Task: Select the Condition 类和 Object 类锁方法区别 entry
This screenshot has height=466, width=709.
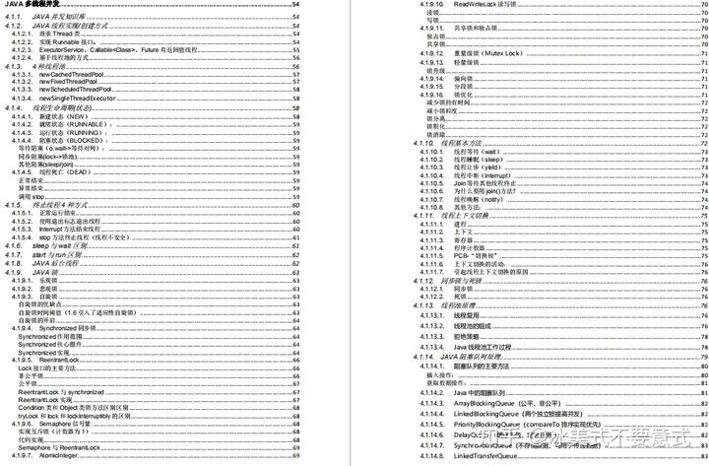Action: coord(160,408)
